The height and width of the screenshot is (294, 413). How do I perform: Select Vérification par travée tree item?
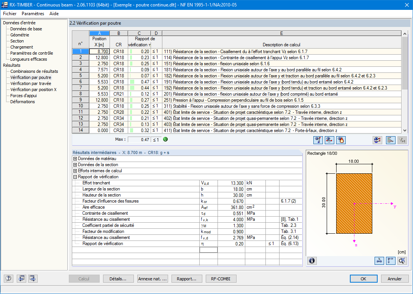point(30,83)
